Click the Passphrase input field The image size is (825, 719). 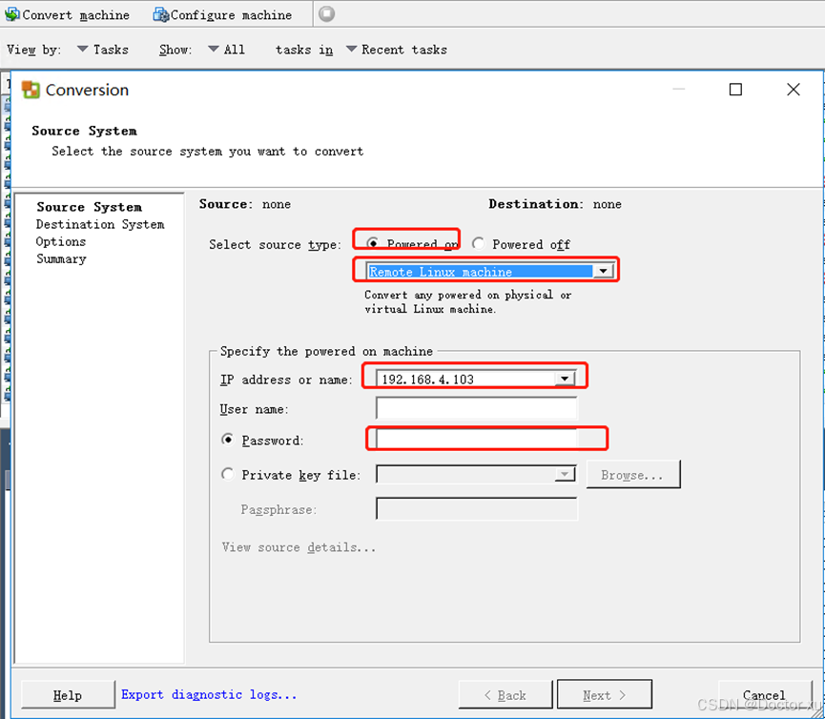[476, 508]
